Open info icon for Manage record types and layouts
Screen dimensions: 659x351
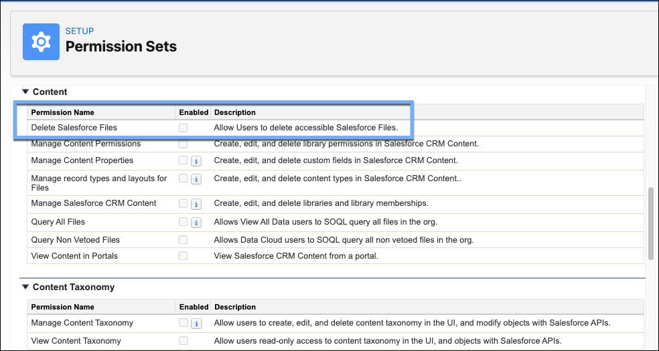point(196,179)
